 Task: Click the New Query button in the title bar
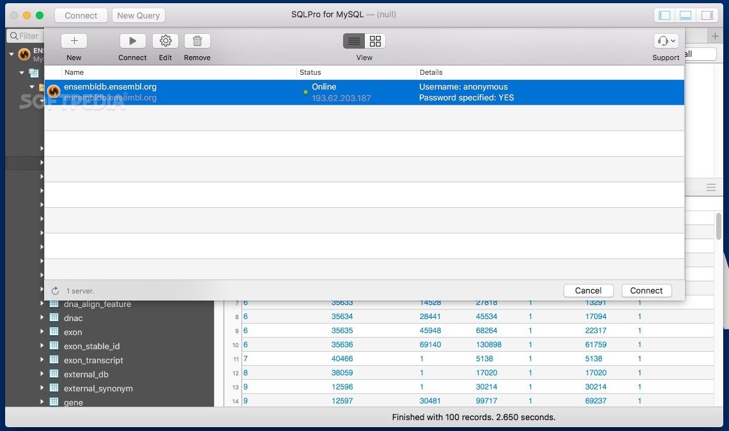coord(138,15)
